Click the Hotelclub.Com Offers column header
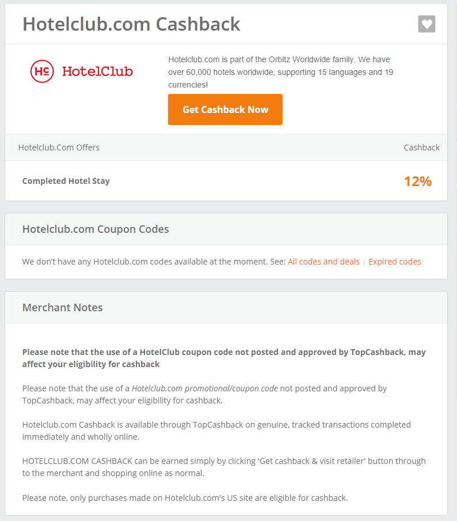457x521 pixels. tap(59, 148)
